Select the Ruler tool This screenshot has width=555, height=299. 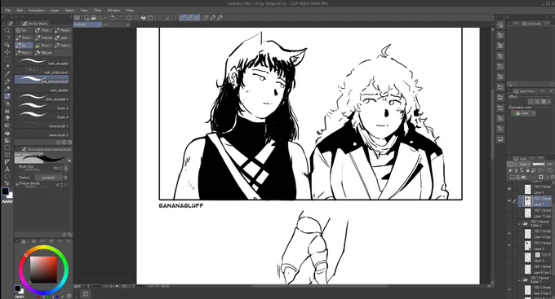[7, 162]
